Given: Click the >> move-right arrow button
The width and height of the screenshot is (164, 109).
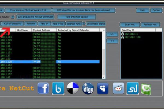Looking at the screenshot, I should pyautogui.click(x=112, y=34).
